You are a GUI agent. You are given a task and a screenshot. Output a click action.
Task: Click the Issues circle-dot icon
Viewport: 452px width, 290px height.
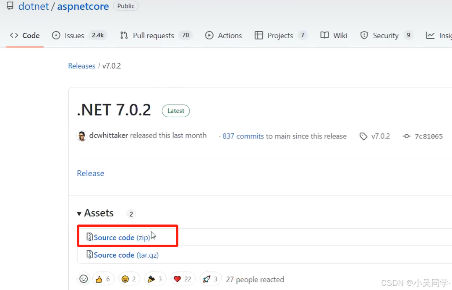pyautogui.click(x=56, y=35)
